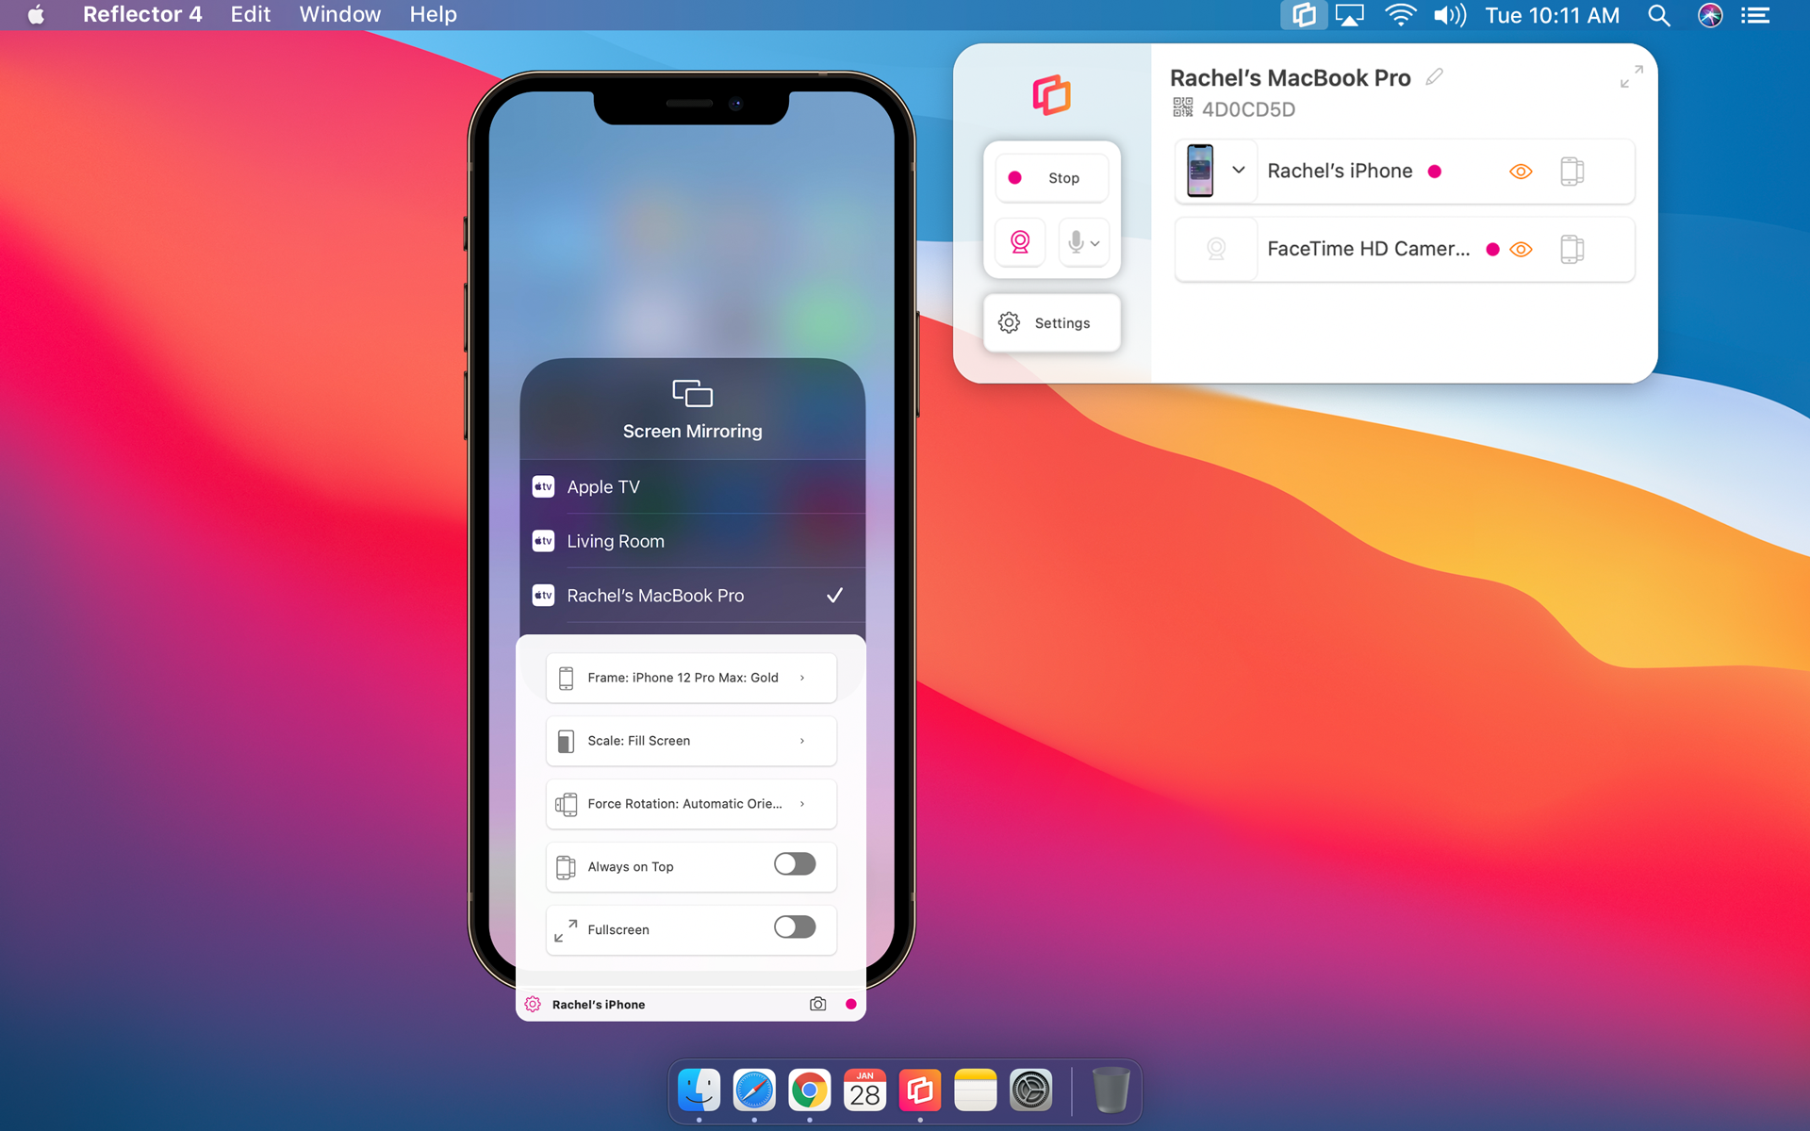
Task: Open the Window menu
Action: pyautogui.click(x=339, y=15)
